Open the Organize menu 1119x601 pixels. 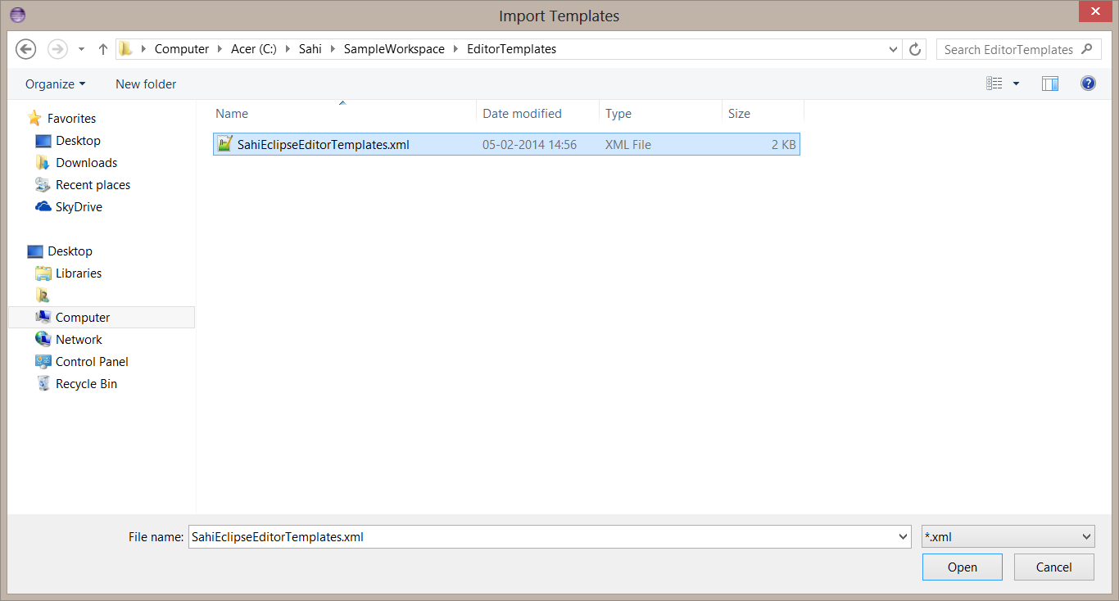click(55, 84)
